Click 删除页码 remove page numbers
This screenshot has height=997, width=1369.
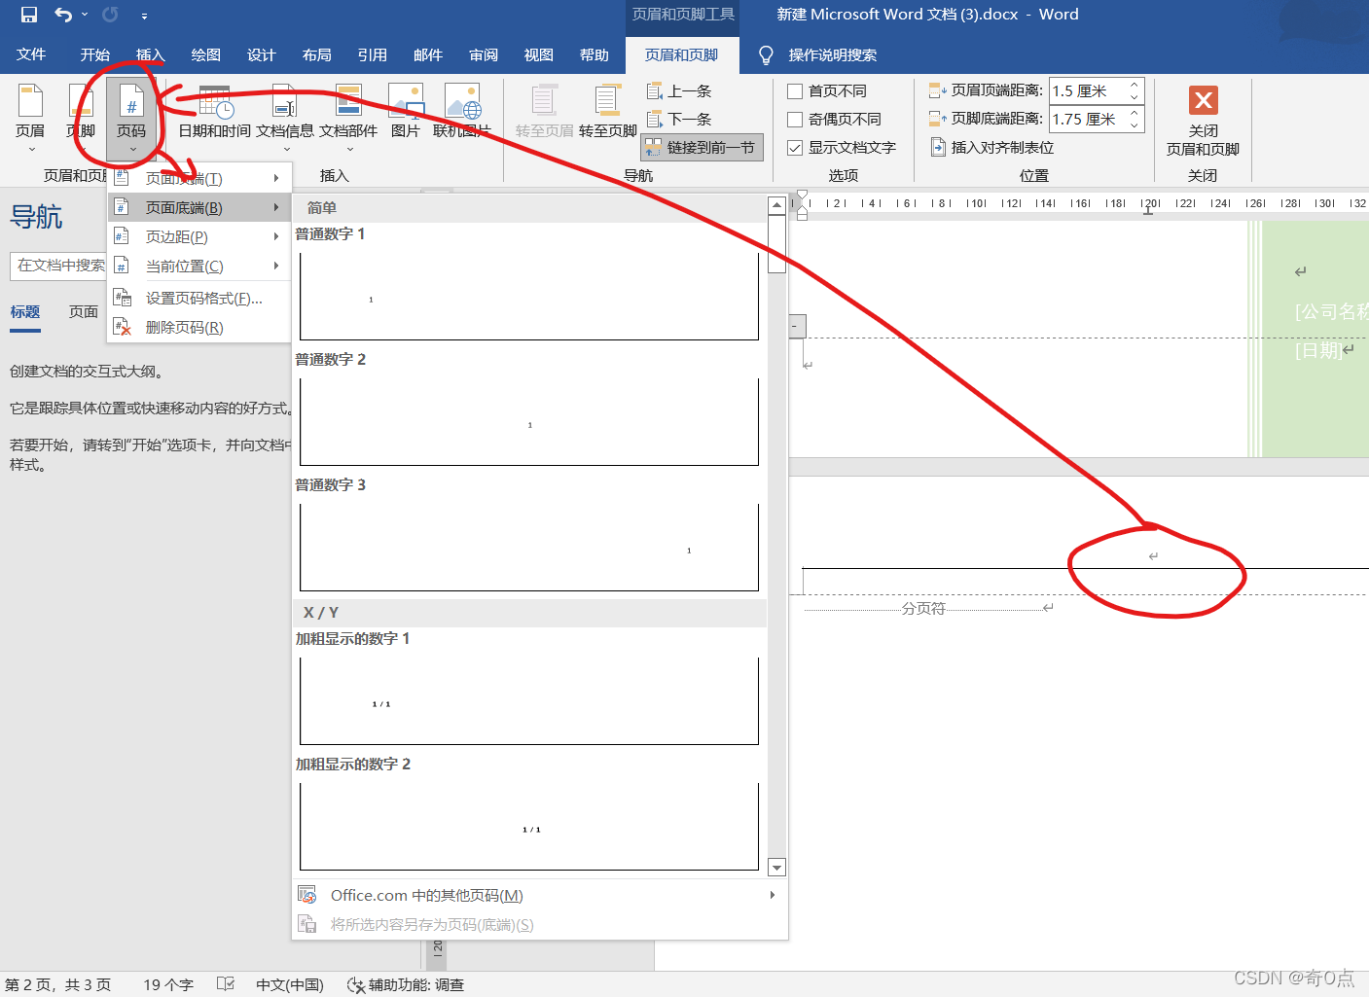[x=185, y=328]
